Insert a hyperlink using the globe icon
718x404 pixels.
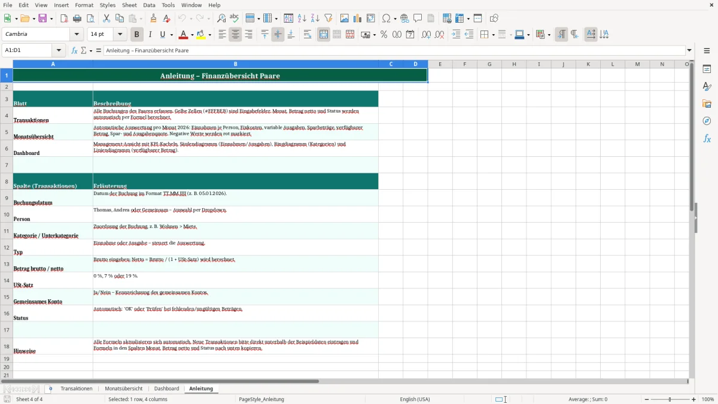(404, 19)
